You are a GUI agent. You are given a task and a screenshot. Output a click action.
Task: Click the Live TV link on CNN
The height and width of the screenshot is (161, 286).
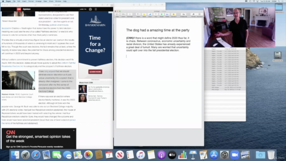[x=83, y=9]
